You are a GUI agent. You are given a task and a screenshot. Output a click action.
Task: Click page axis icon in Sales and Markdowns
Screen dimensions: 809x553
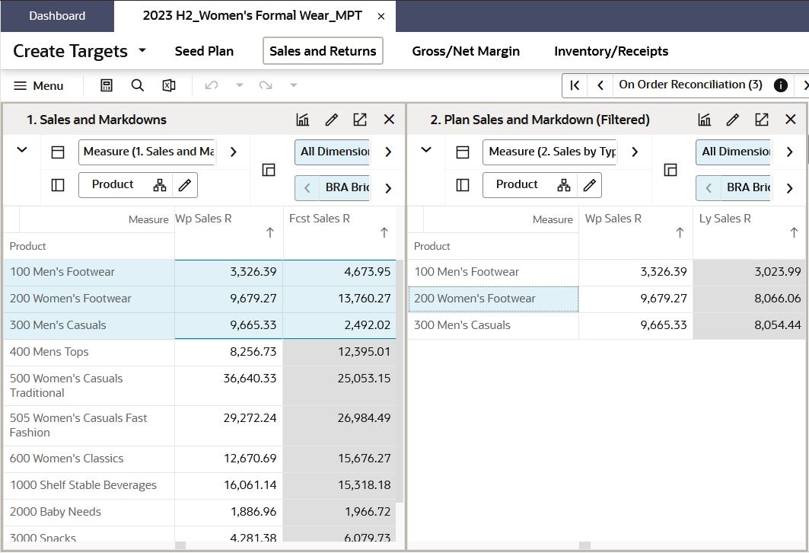(x=269, y=170)
